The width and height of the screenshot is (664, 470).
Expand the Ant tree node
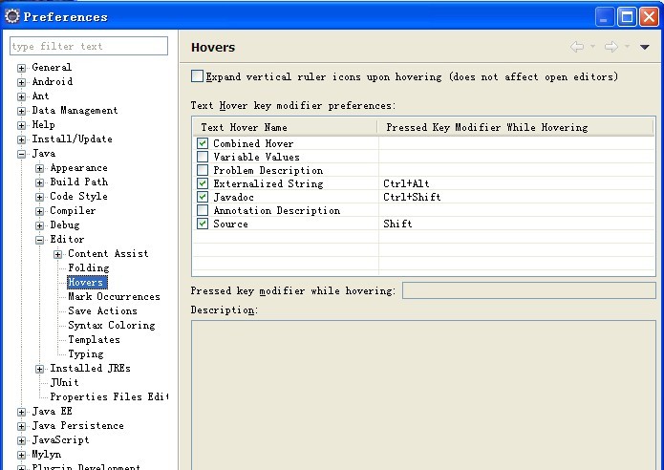[21, 96]
